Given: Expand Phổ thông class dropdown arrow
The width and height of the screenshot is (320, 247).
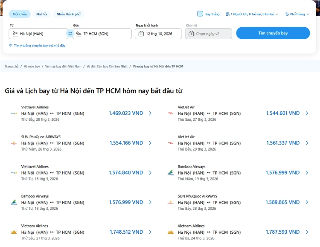Looking at the screenshot, I should coord(308,14).
